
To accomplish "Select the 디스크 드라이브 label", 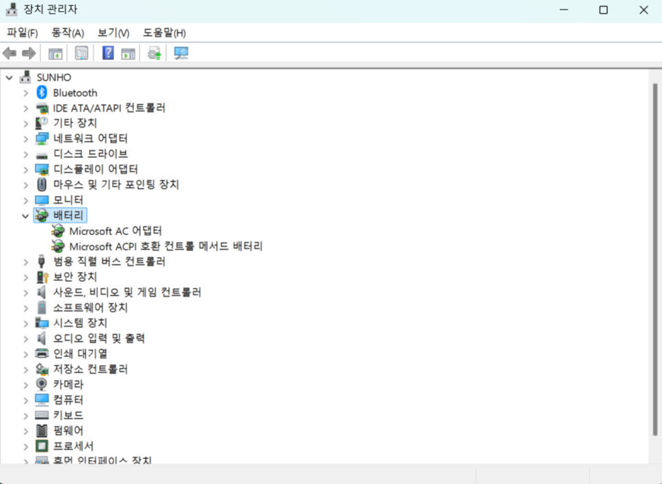I will coord(90,154).
